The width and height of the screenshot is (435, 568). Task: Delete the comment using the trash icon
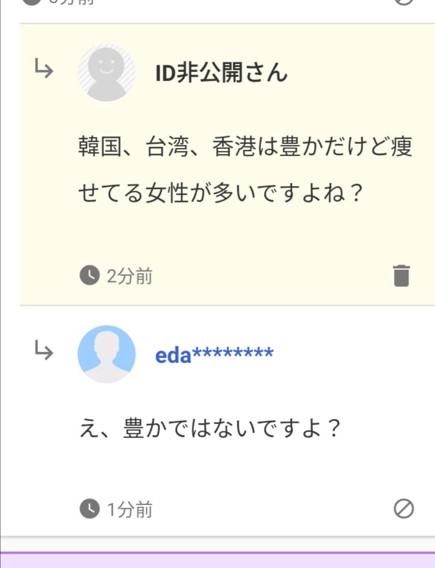402,276
